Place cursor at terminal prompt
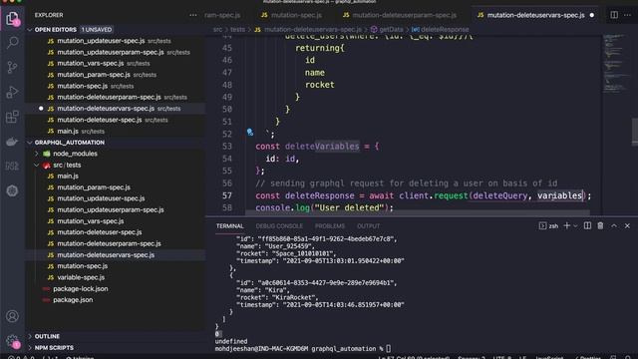The image size is (638, 359). point(389,349)
